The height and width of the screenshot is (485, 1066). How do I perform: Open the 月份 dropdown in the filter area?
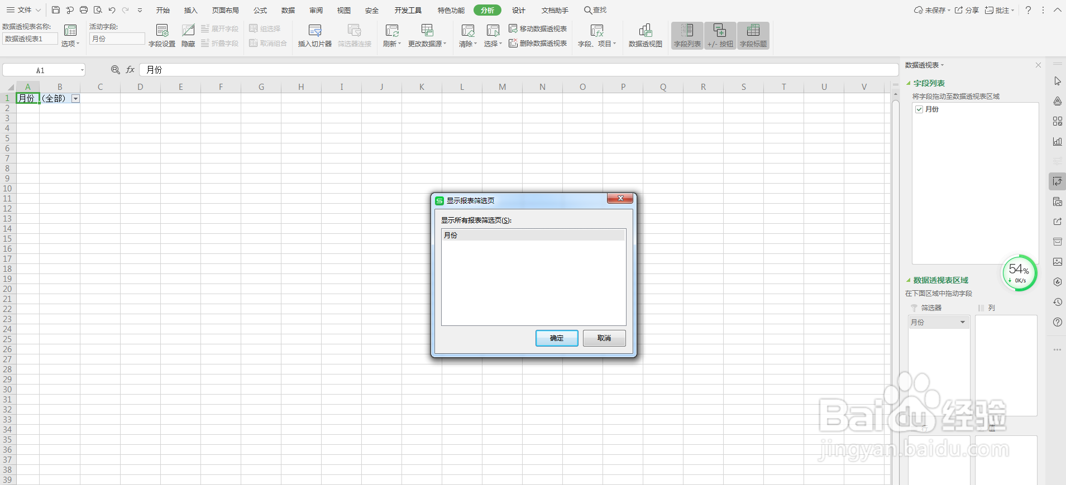pos(963,322)
